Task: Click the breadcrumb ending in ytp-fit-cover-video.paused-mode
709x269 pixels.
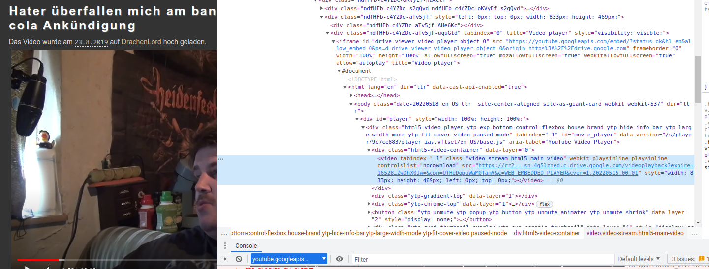Action: click(368, 233)
